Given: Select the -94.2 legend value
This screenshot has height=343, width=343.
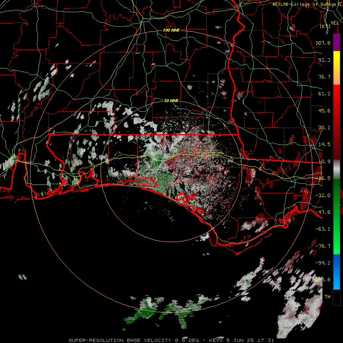Looking at the screenshot, I should [x=323, y=263].
